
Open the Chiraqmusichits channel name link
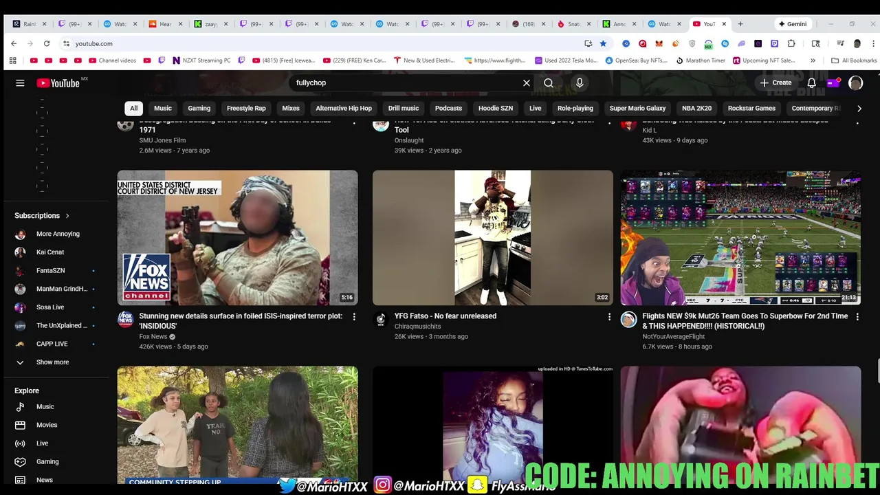coord(417,327)
